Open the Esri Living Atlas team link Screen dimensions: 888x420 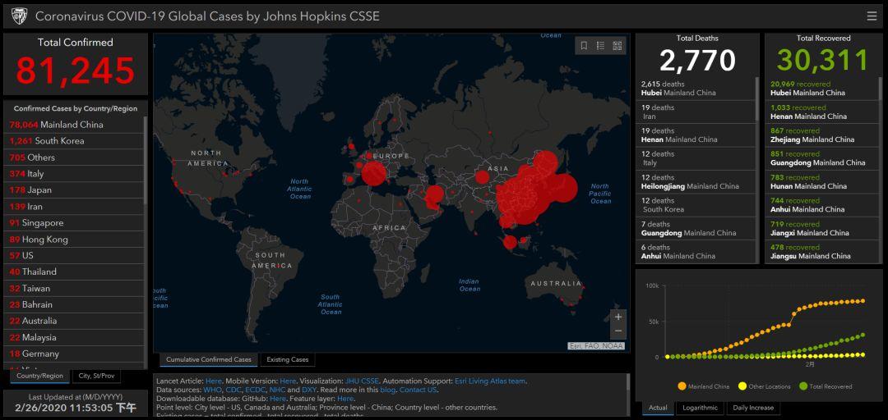(490, 381)
